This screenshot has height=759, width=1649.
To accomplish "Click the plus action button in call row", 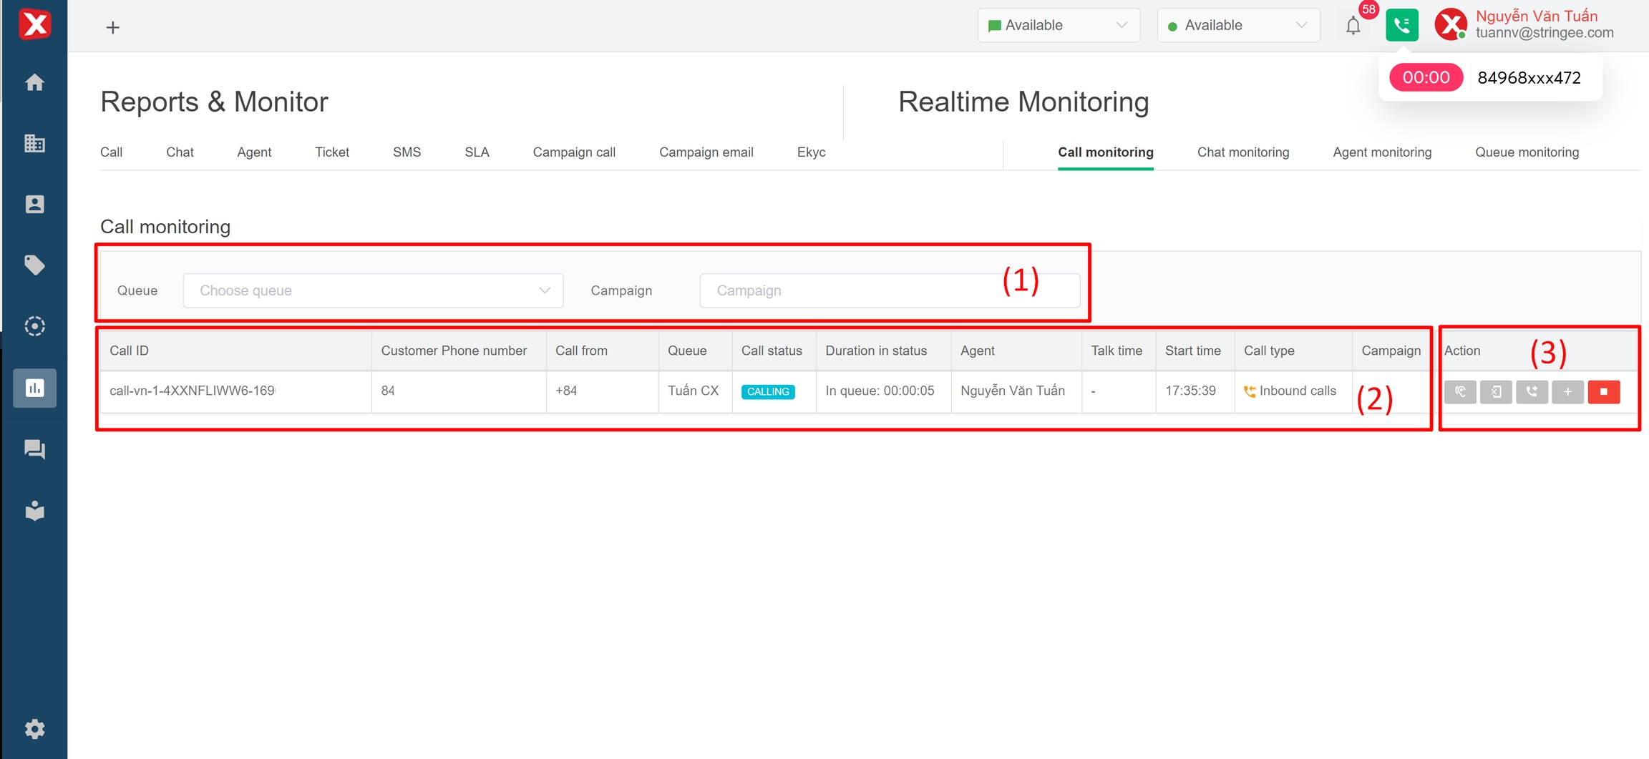I will (x=1567, y=391).
